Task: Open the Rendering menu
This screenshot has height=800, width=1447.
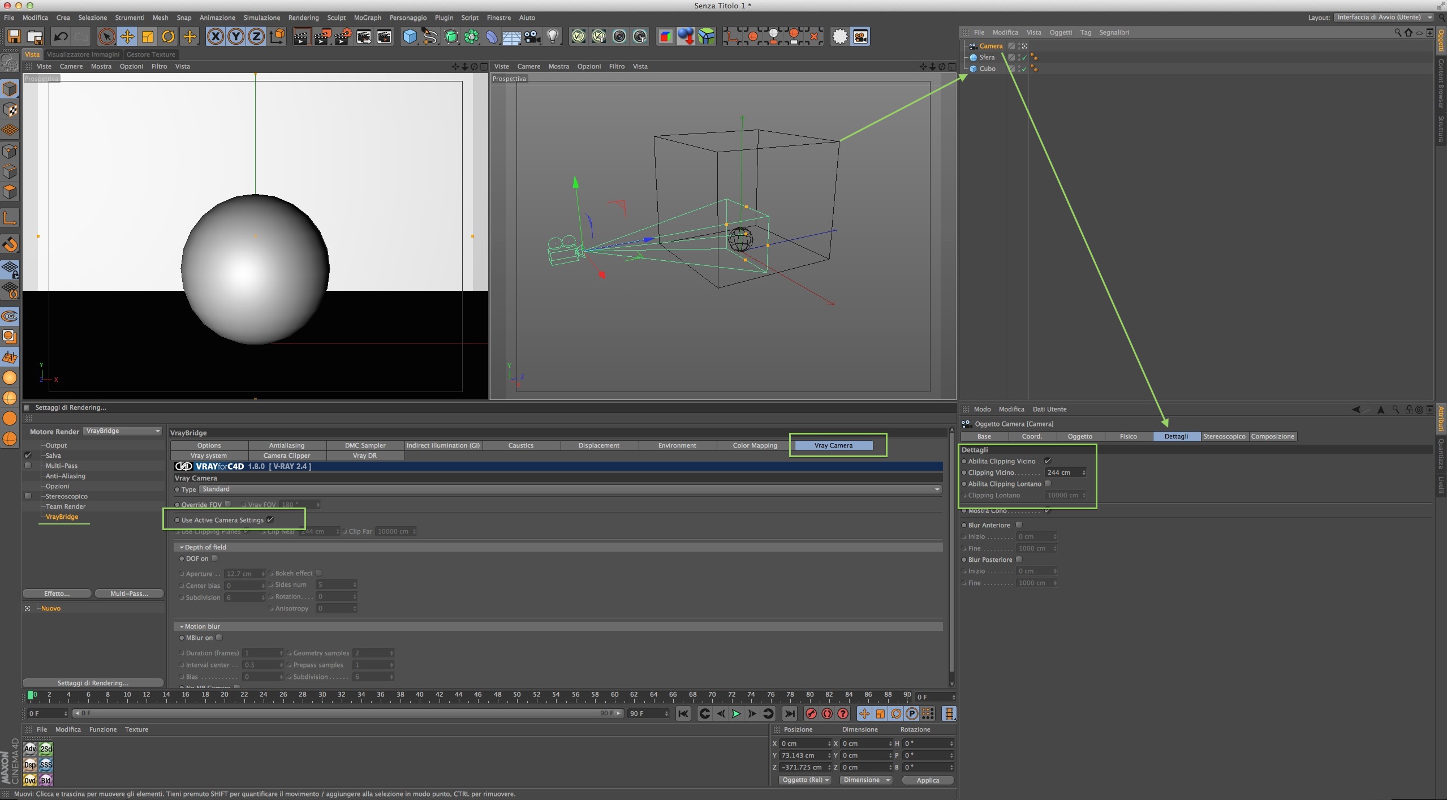Action: coord(303,18)
